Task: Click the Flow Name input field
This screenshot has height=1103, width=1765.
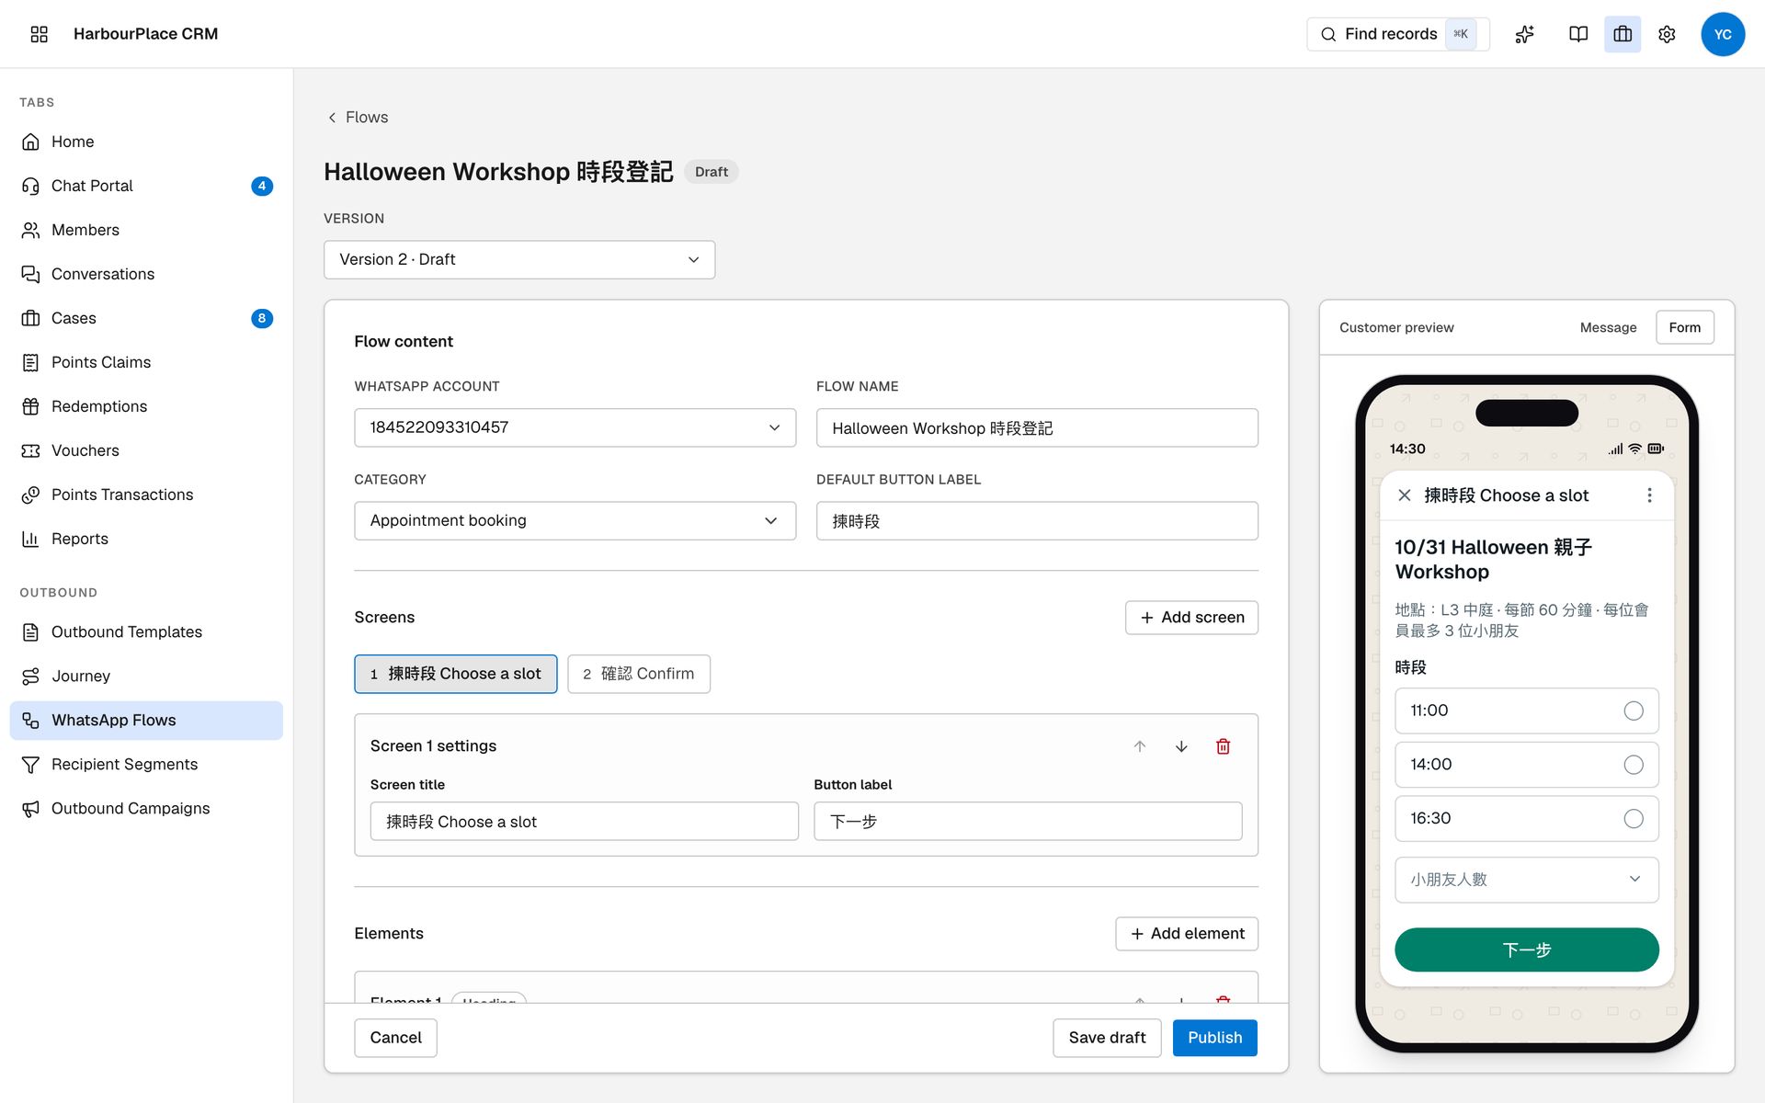Action: tap(1037, 427)
